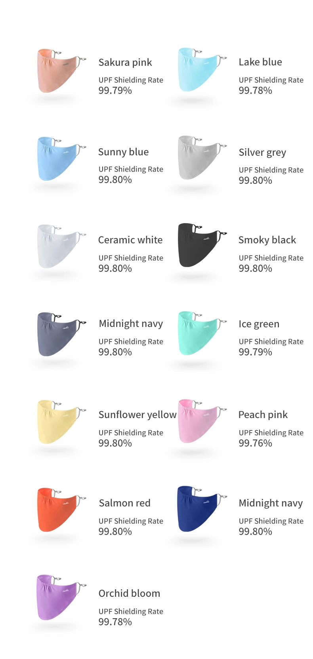
Task: Click the Smoky black color name
Action: coord(267,240)
